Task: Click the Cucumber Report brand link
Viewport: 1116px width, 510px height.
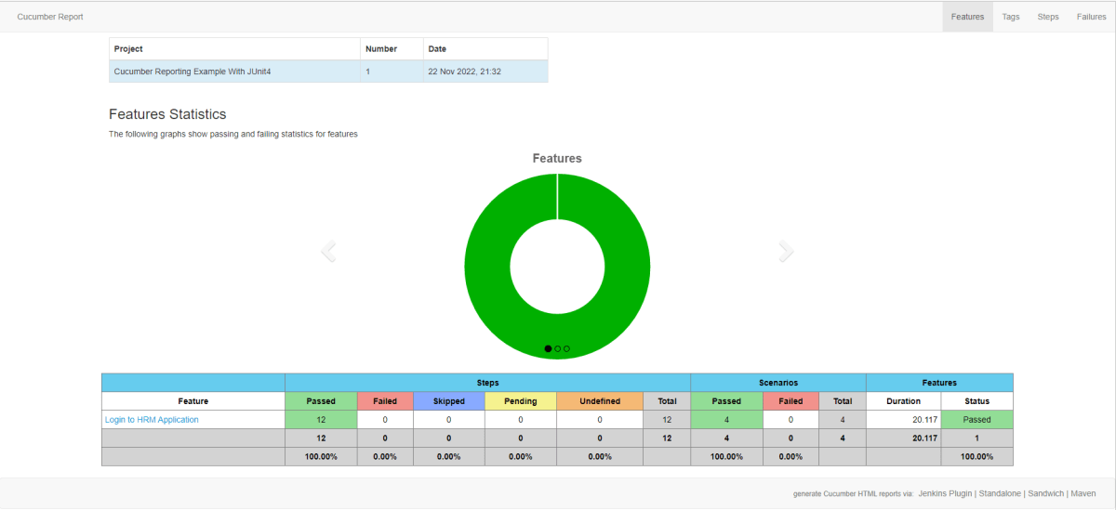Action: click(x=50, y=17)
